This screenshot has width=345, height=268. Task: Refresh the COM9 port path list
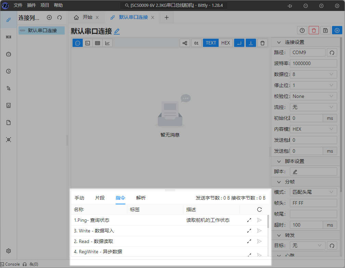(332, 52)
